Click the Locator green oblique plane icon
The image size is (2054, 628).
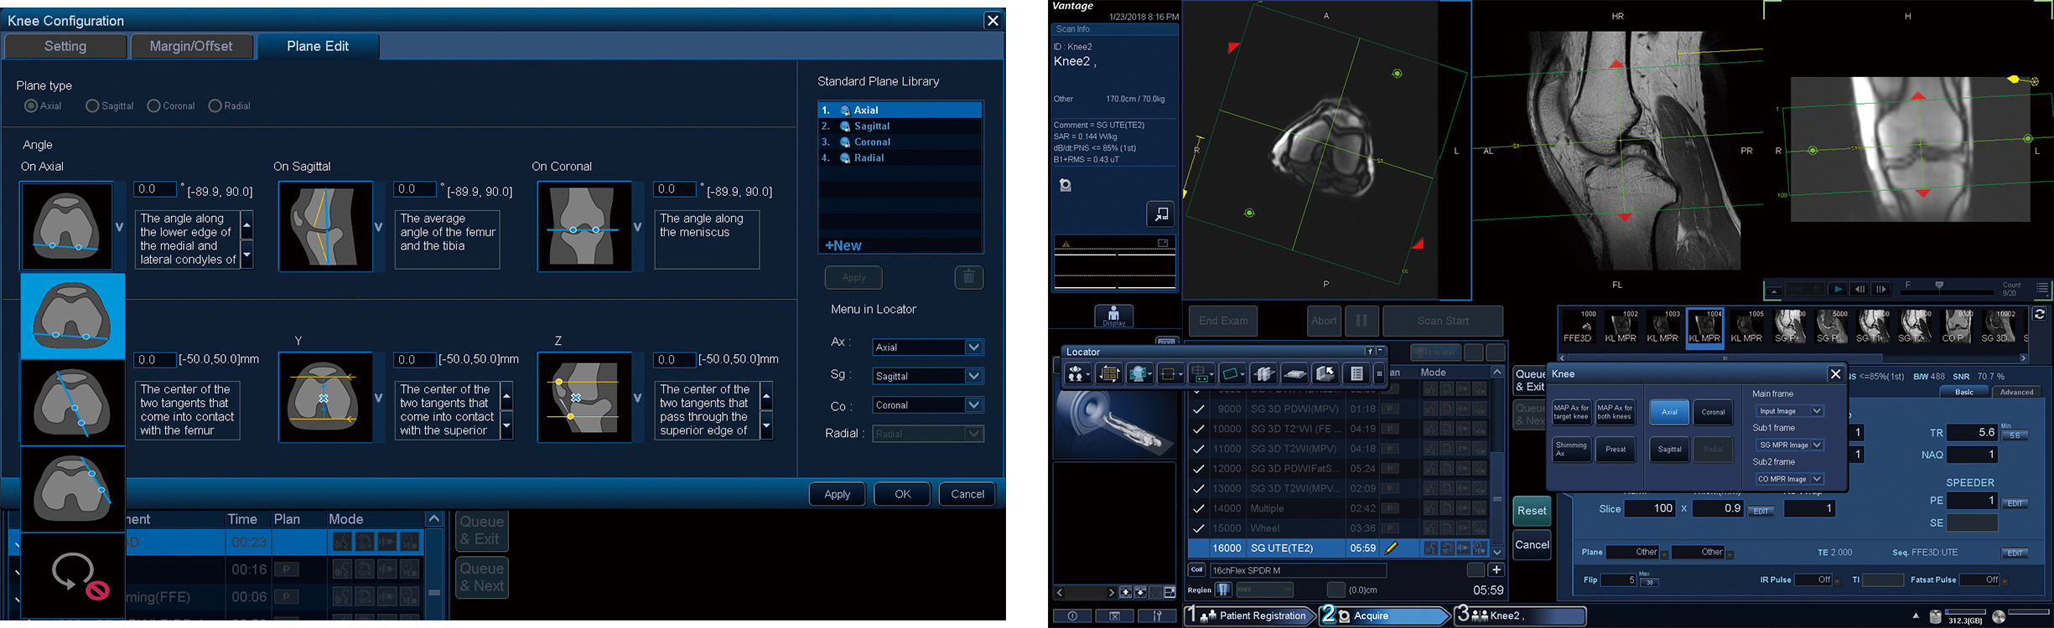click(x=1232, y=374)
